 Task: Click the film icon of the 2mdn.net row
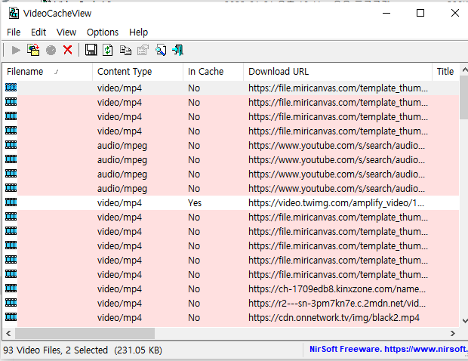pos(11,303)
